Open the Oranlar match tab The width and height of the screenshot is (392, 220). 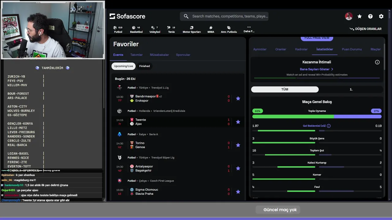coord(281,49)
